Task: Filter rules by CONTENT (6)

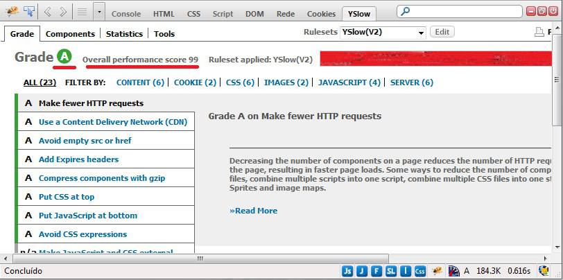Action: click(x=140, y=82)
